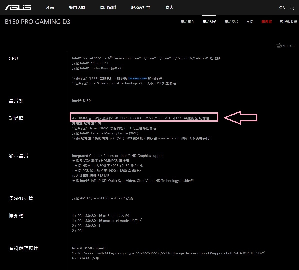Click the Socket 1151 processor line

coord(146,58)
